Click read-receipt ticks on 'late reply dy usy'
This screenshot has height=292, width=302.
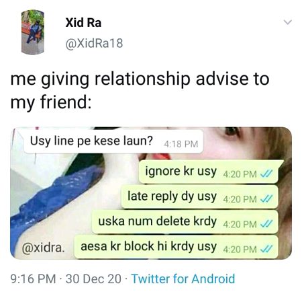(266, 199)
